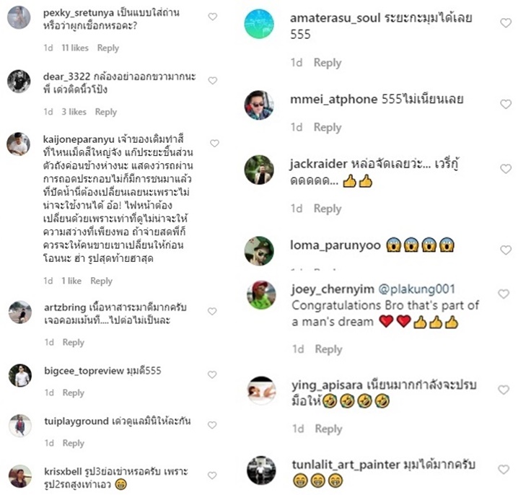View the 11 likes on first comment
This screenshot has height=495, width=531.
[75, 48]
